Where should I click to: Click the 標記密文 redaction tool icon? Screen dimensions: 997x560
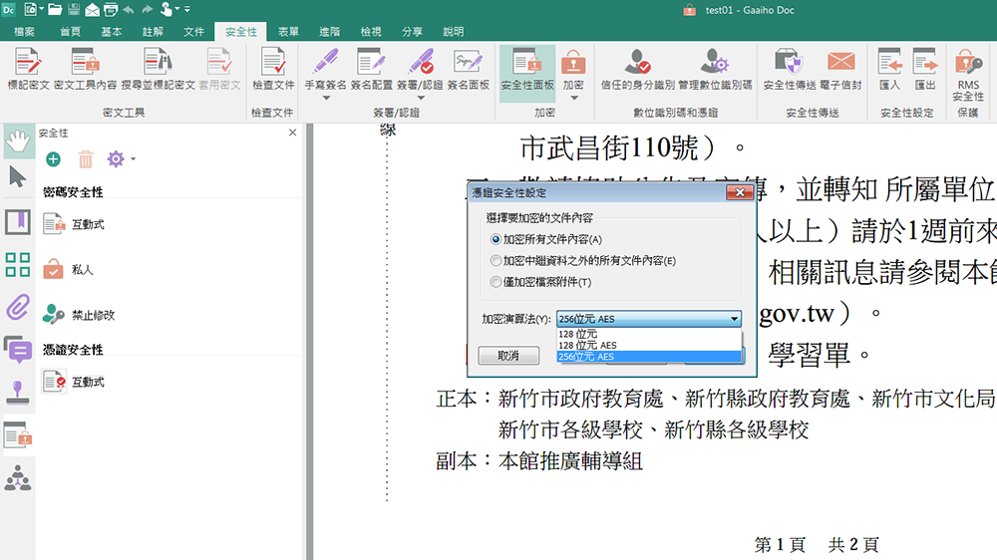[27, 63]
